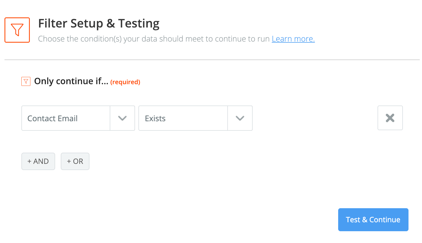Click the plus sign on the AND button
Viewport: 422px width, 243px height.
coord(29,161)
